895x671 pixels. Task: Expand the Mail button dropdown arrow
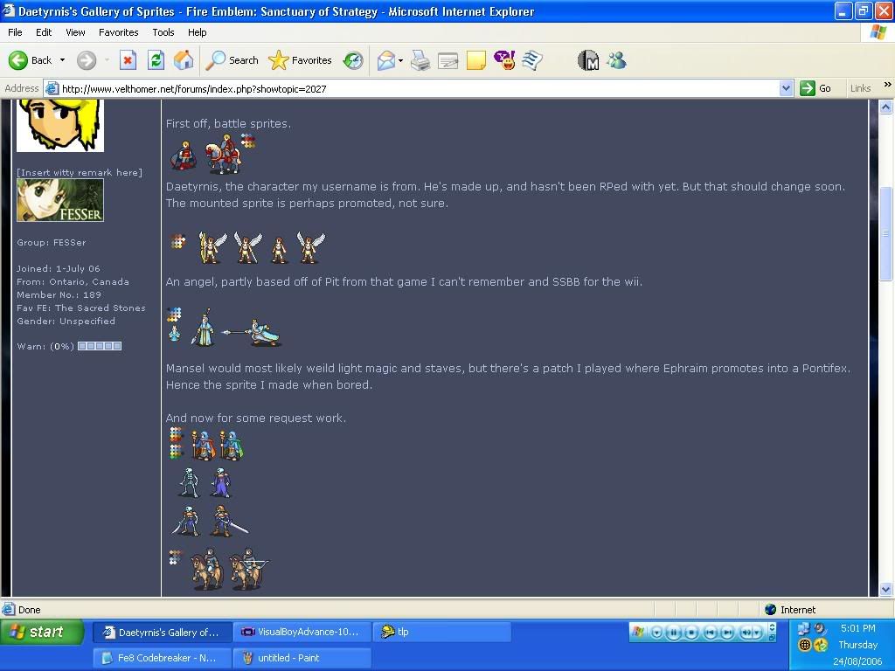coord(400,60)
